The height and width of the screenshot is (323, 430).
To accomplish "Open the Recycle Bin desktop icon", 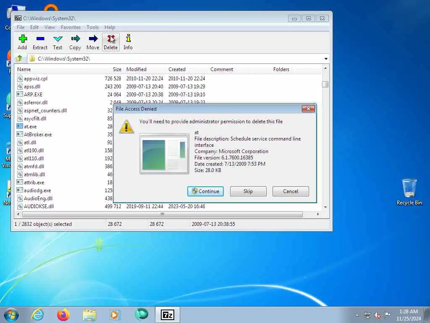I will pos(409,192).
